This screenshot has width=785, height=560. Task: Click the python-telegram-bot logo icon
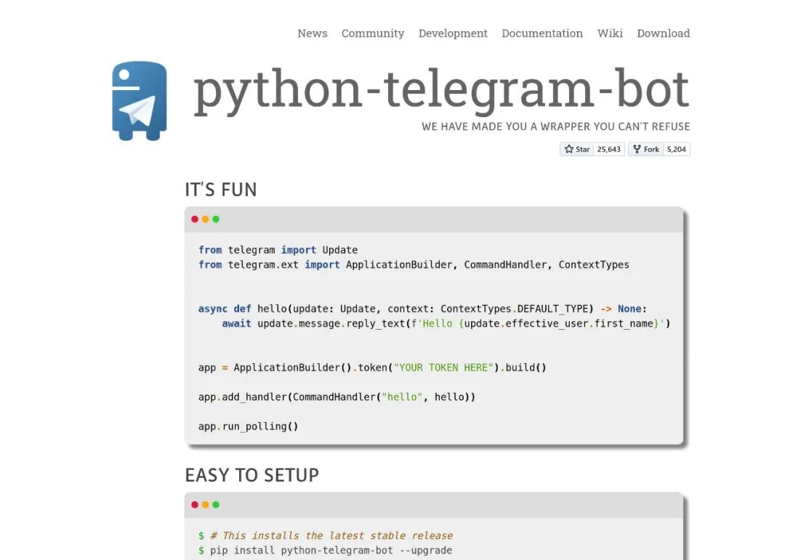[x=139, y=101]
